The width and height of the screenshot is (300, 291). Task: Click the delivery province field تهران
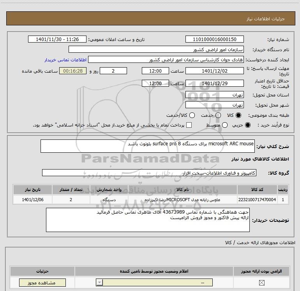[x=214, y=95]
